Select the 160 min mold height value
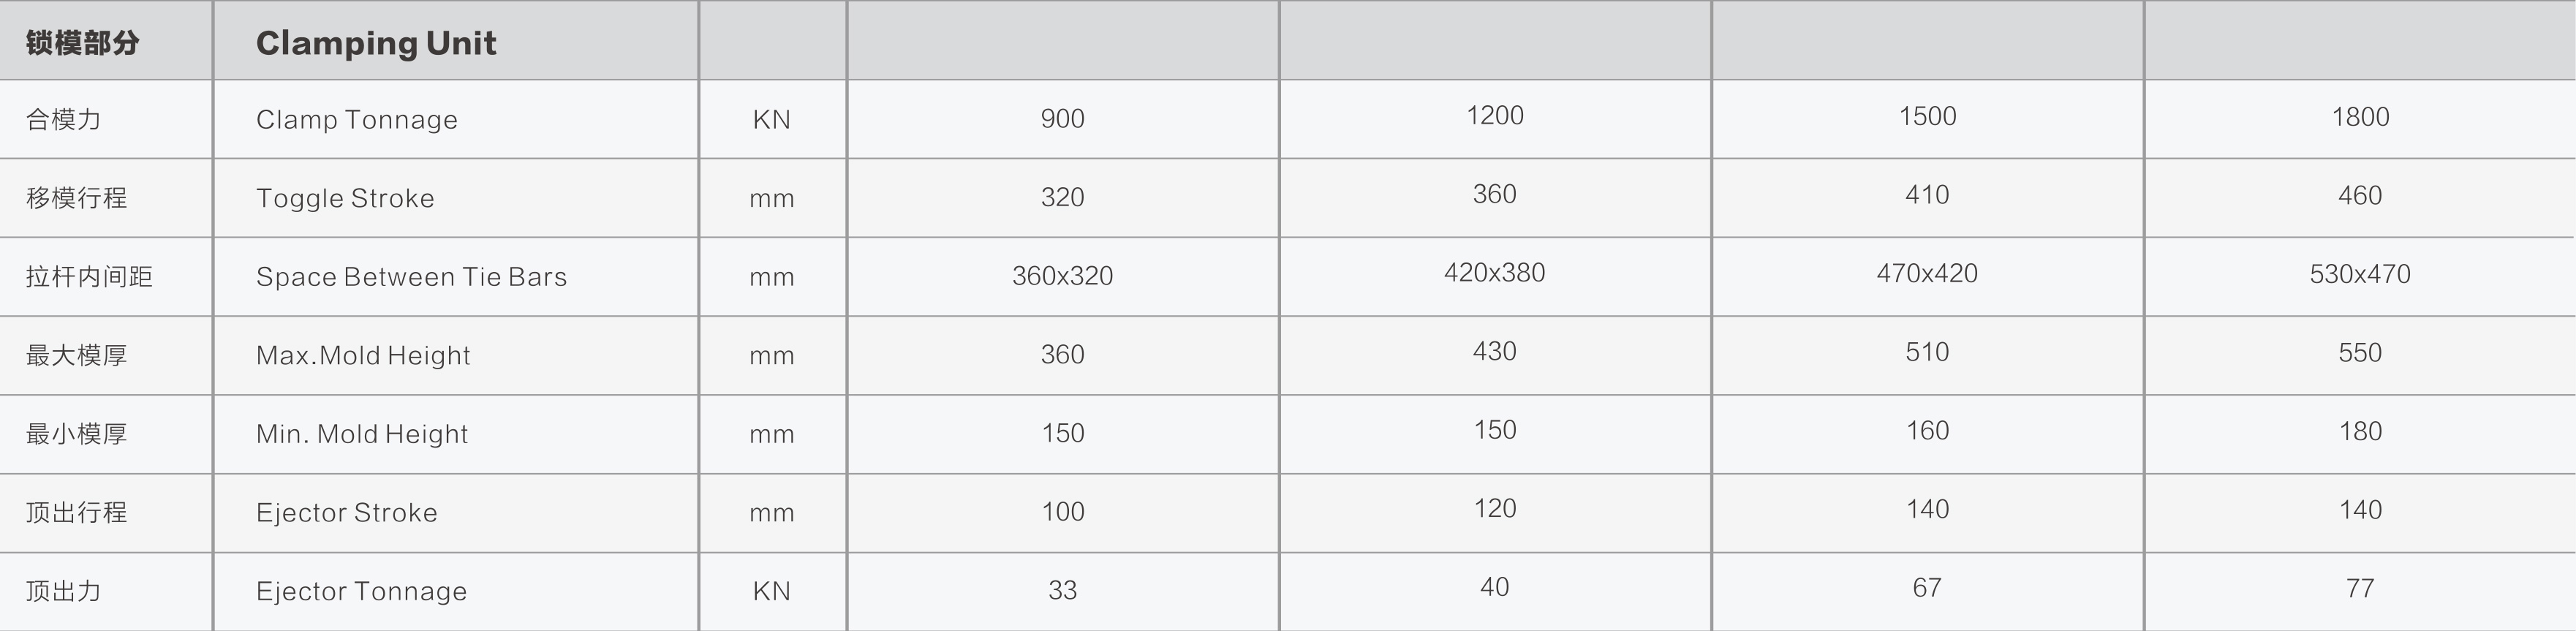 (1927, 431)
